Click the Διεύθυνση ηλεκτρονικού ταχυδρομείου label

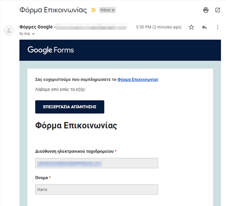pyautogui.click(x=74, y=151)
